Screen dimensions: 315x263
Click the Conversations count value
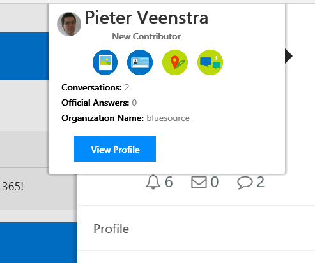[127, 87]
